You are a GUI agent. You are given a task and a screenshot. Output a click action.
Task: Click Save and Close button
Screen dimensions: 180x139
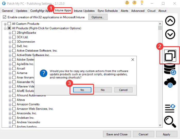(x=117, y=134)
